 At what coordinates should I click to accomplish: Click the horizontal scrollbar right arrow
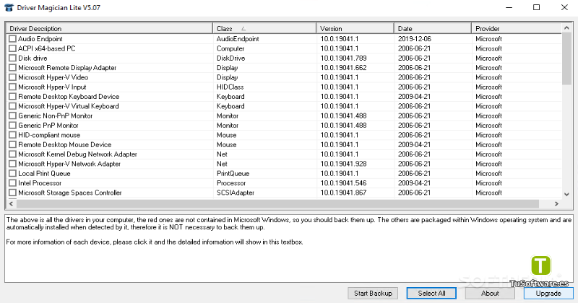point(556,203)
